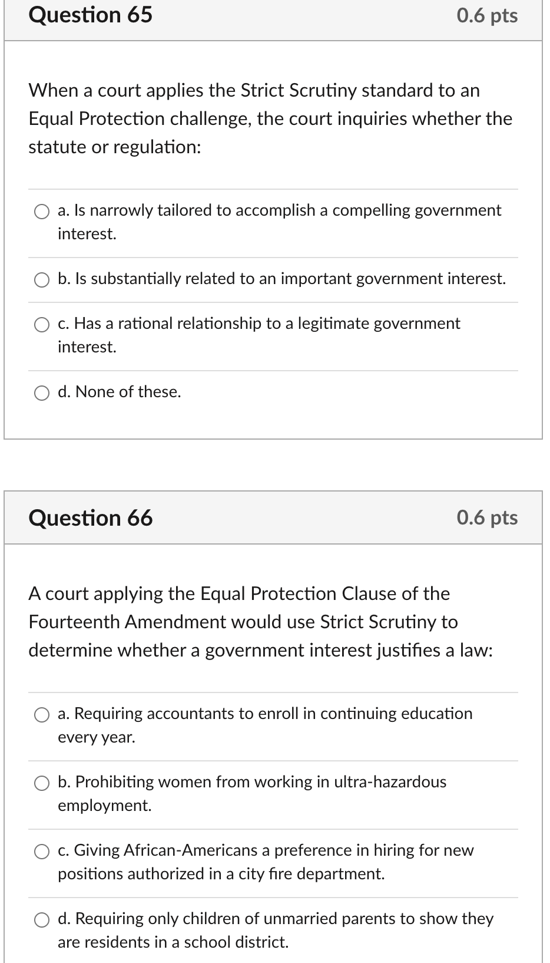550x963 pixels.
Task: Select option d about children of unmarried parents
Action: tap(42, 920)
